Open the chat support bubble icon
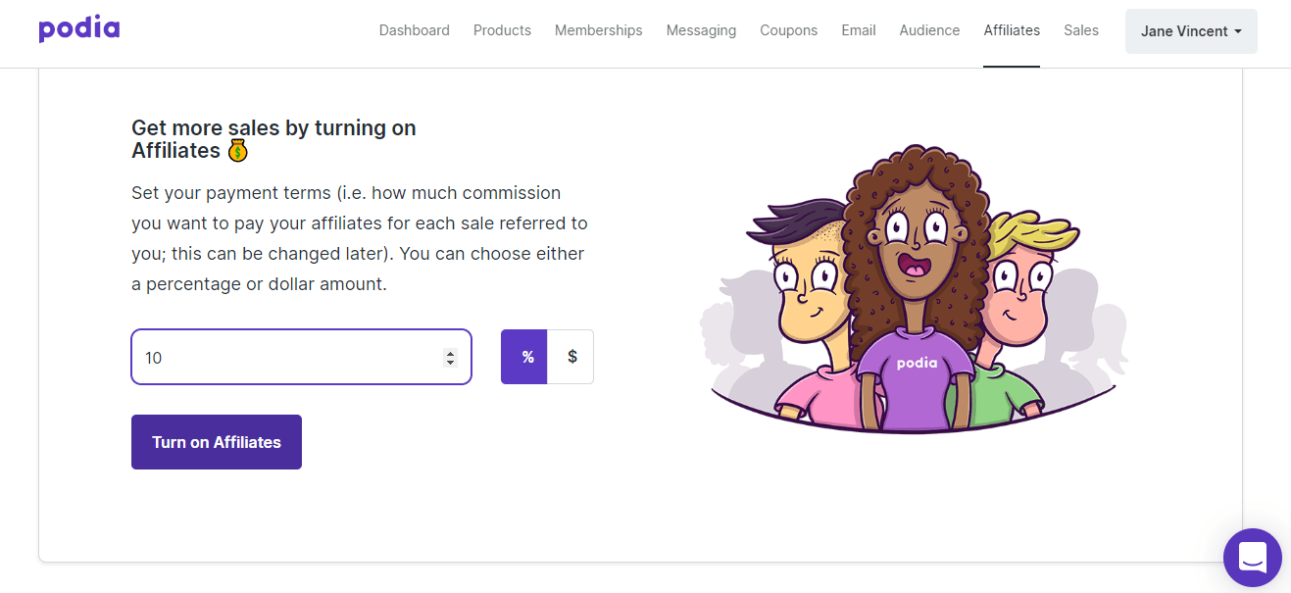The image size is (1291, 593). [x=1253, y=558]
